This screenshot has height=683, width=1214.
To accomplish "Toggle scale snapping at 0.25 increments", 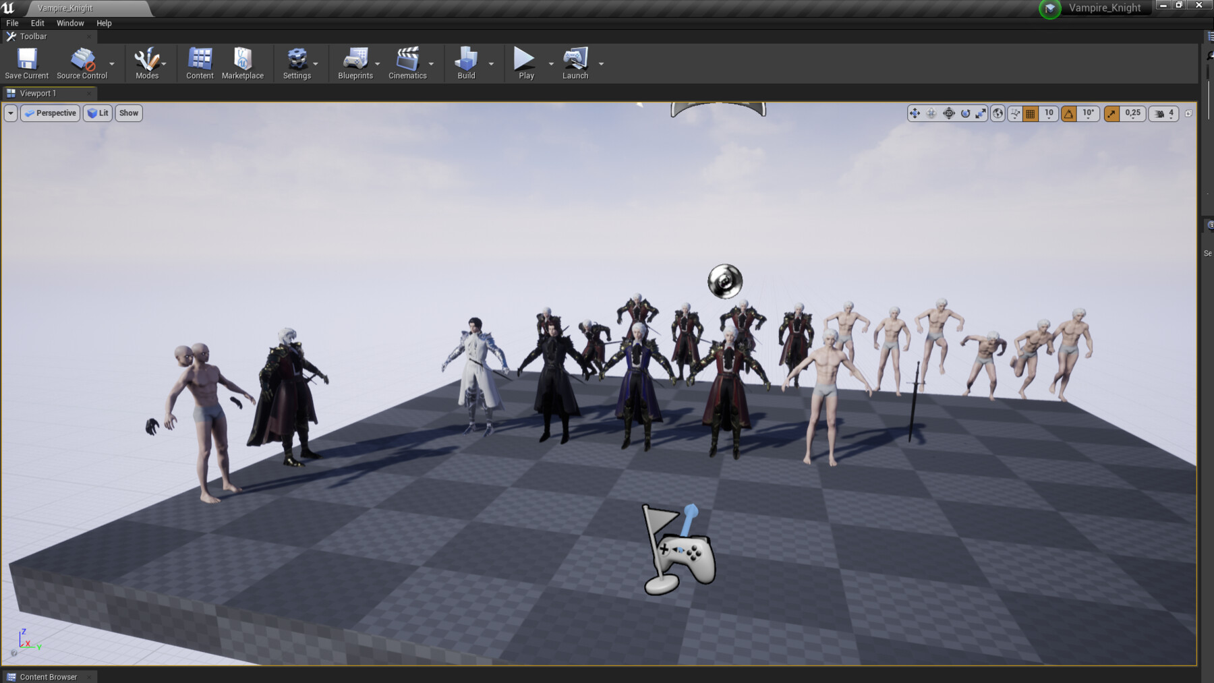I will (1111, 113).
